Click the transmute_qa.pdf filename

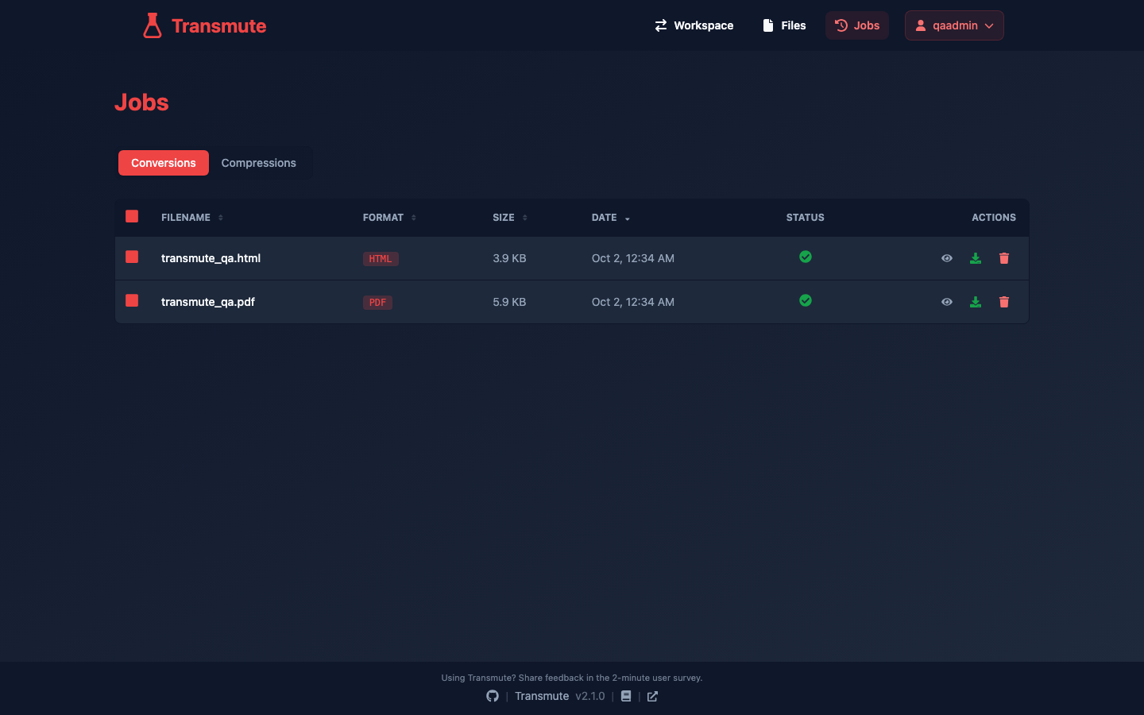pos(208,302)
